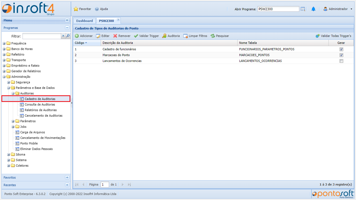Viewport: 356px width, 200px height.
Task: Expand the Frequência folder
Action: (4, 43)
